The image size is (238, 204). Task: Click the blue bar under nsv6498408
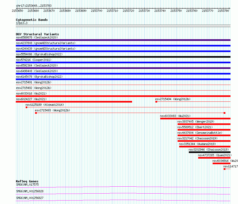[123, 74]
